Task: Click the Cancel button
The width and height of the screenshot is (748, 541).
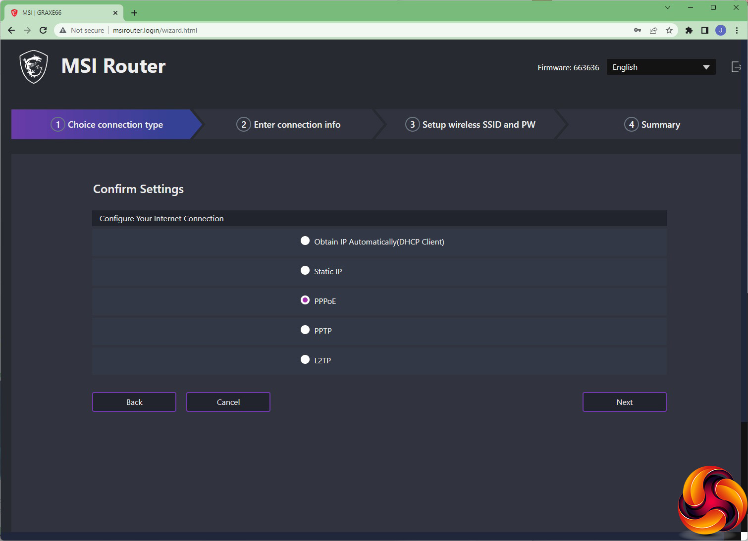Action: click(228, 402)
